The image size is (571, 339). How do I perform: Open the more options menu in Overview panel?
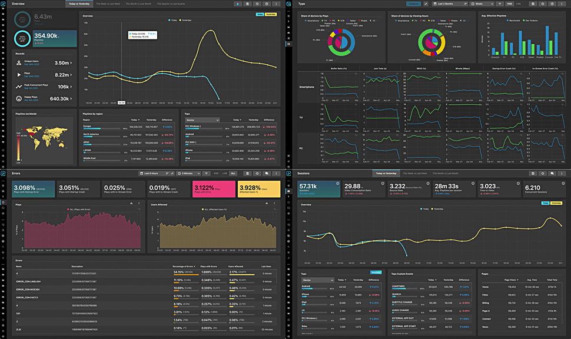[277, 4]
